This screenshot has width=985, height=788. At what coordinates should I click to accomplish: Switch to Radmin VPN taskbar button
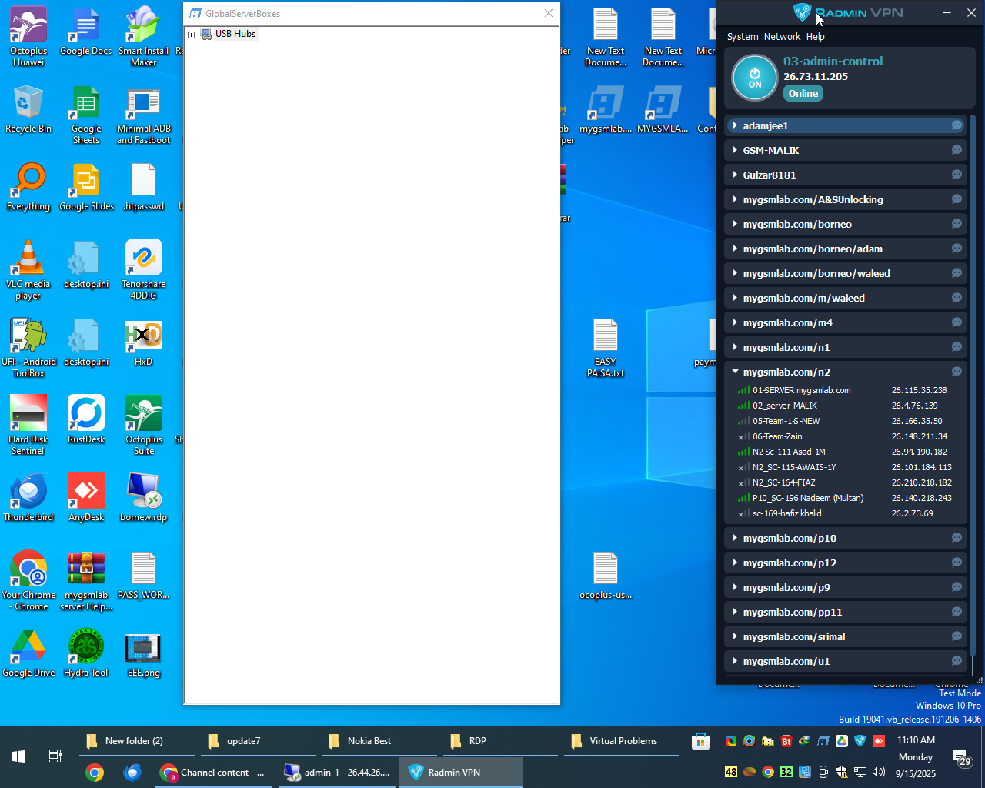coord(461,773)
